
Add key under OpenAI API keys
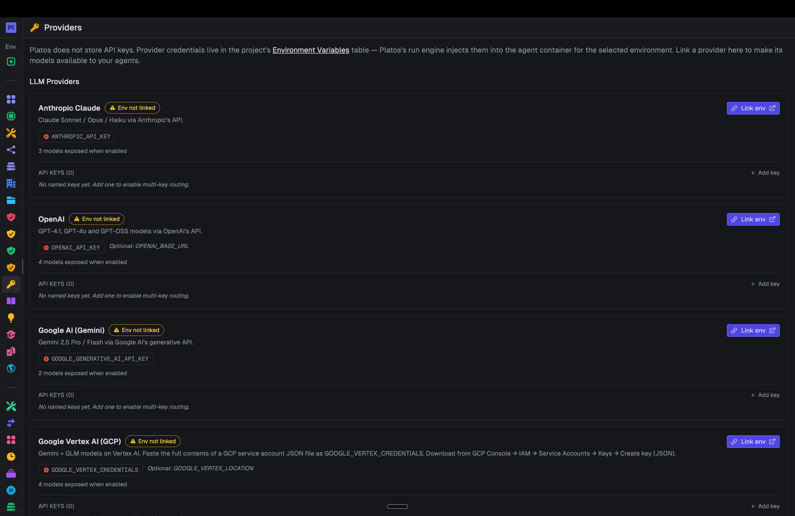click(x=765, y=284)
